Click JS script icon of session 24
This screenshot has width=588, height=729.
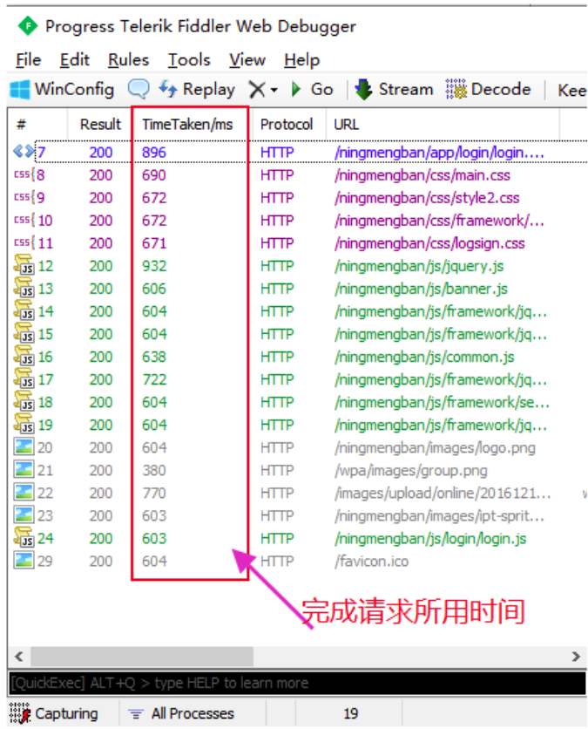coord(24,538)
